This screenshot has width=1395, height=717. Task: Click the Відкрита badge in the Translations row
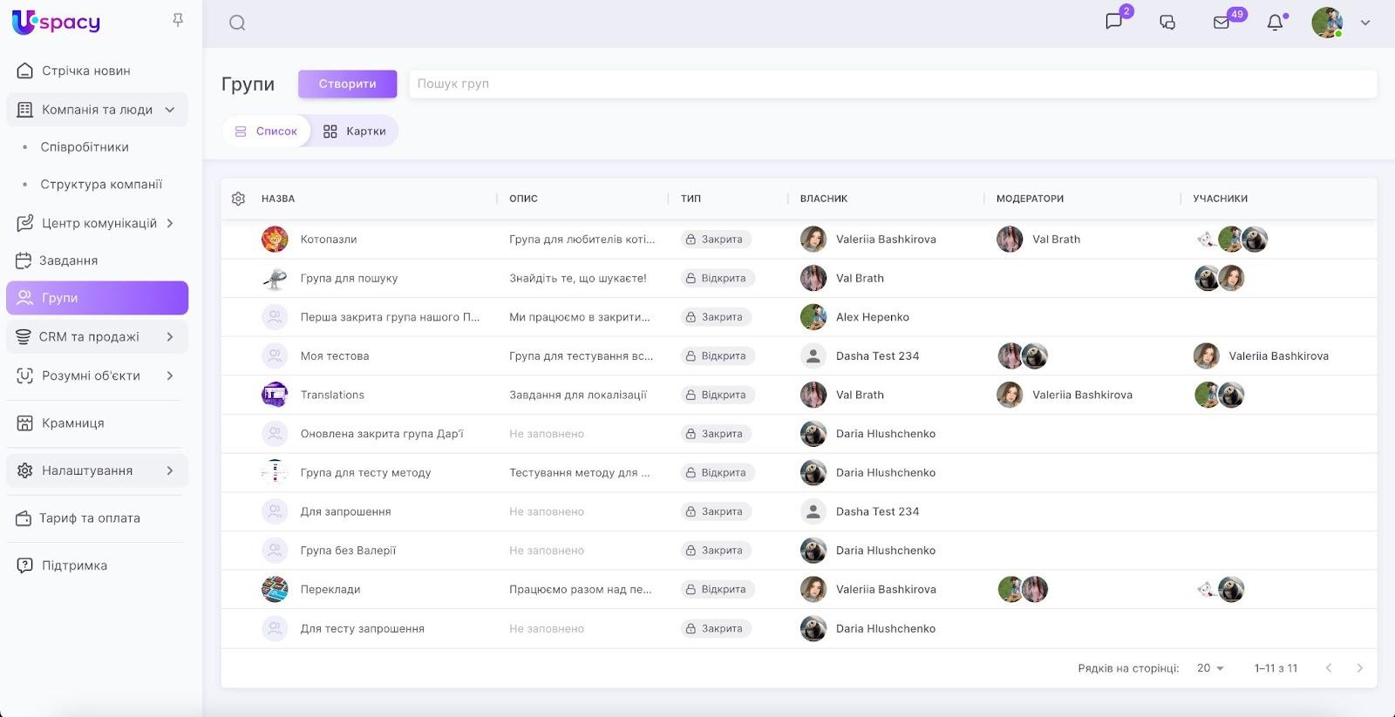pyautogui.click(x=718, y=395)
